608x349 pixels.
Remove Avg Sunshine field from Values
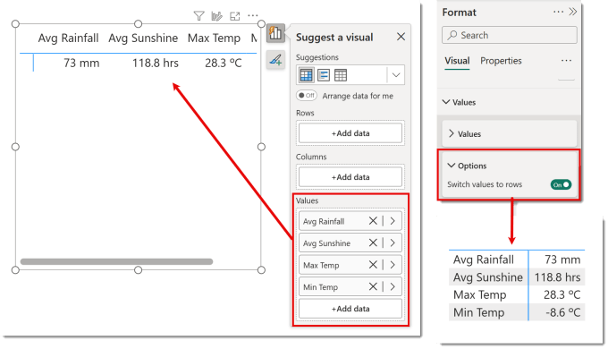(x=373, y=243)
